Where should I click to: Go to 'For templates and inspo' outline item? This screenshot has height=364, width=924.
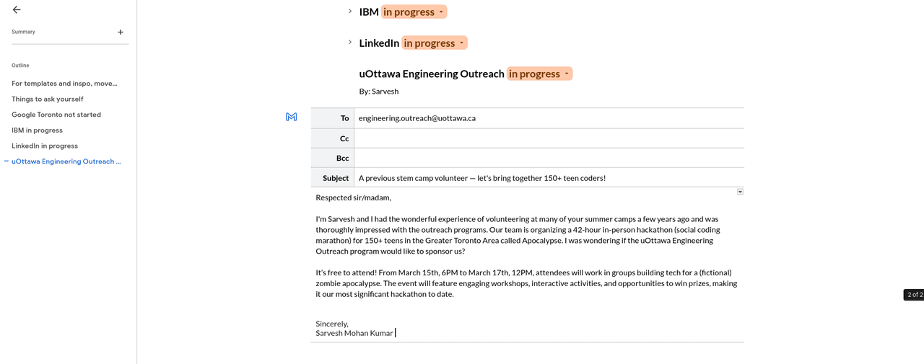point(64,84)
